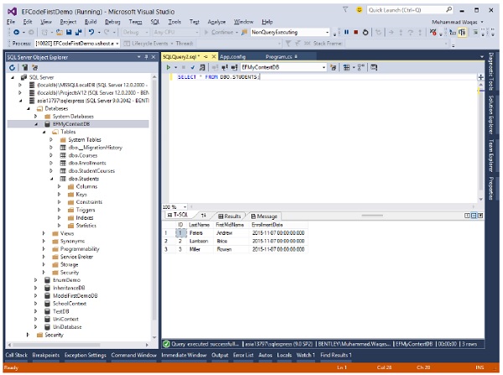
Task: Close the SQLQuery2.sql tab
Action: click(214, 56)
